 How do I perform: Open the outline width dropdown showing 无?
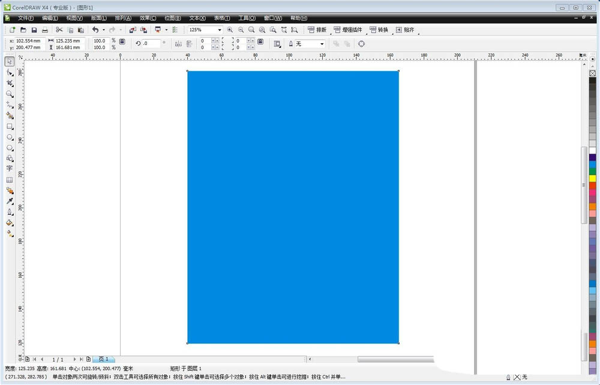(x=322, y=44)
